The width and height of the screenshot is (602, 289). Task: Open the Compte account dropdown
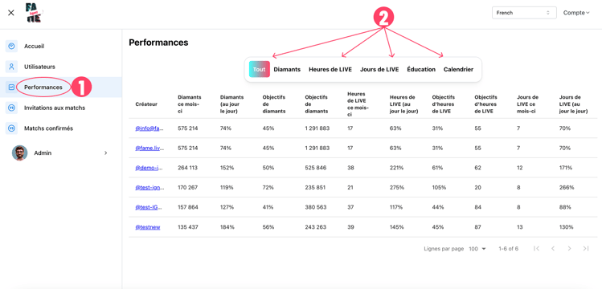[576, 13]
